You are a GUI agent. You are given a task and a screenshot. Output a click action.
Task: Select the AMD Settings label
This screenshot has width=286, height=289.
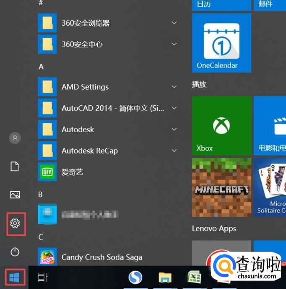pos(85,87)
